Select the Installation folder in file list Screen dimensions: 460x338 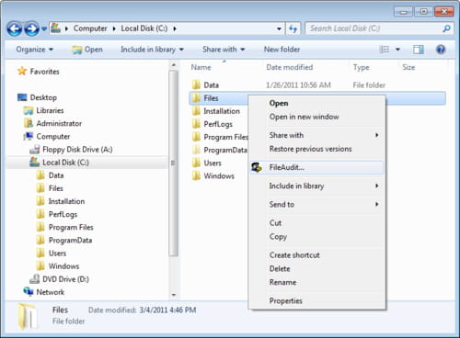click(215, 111)
